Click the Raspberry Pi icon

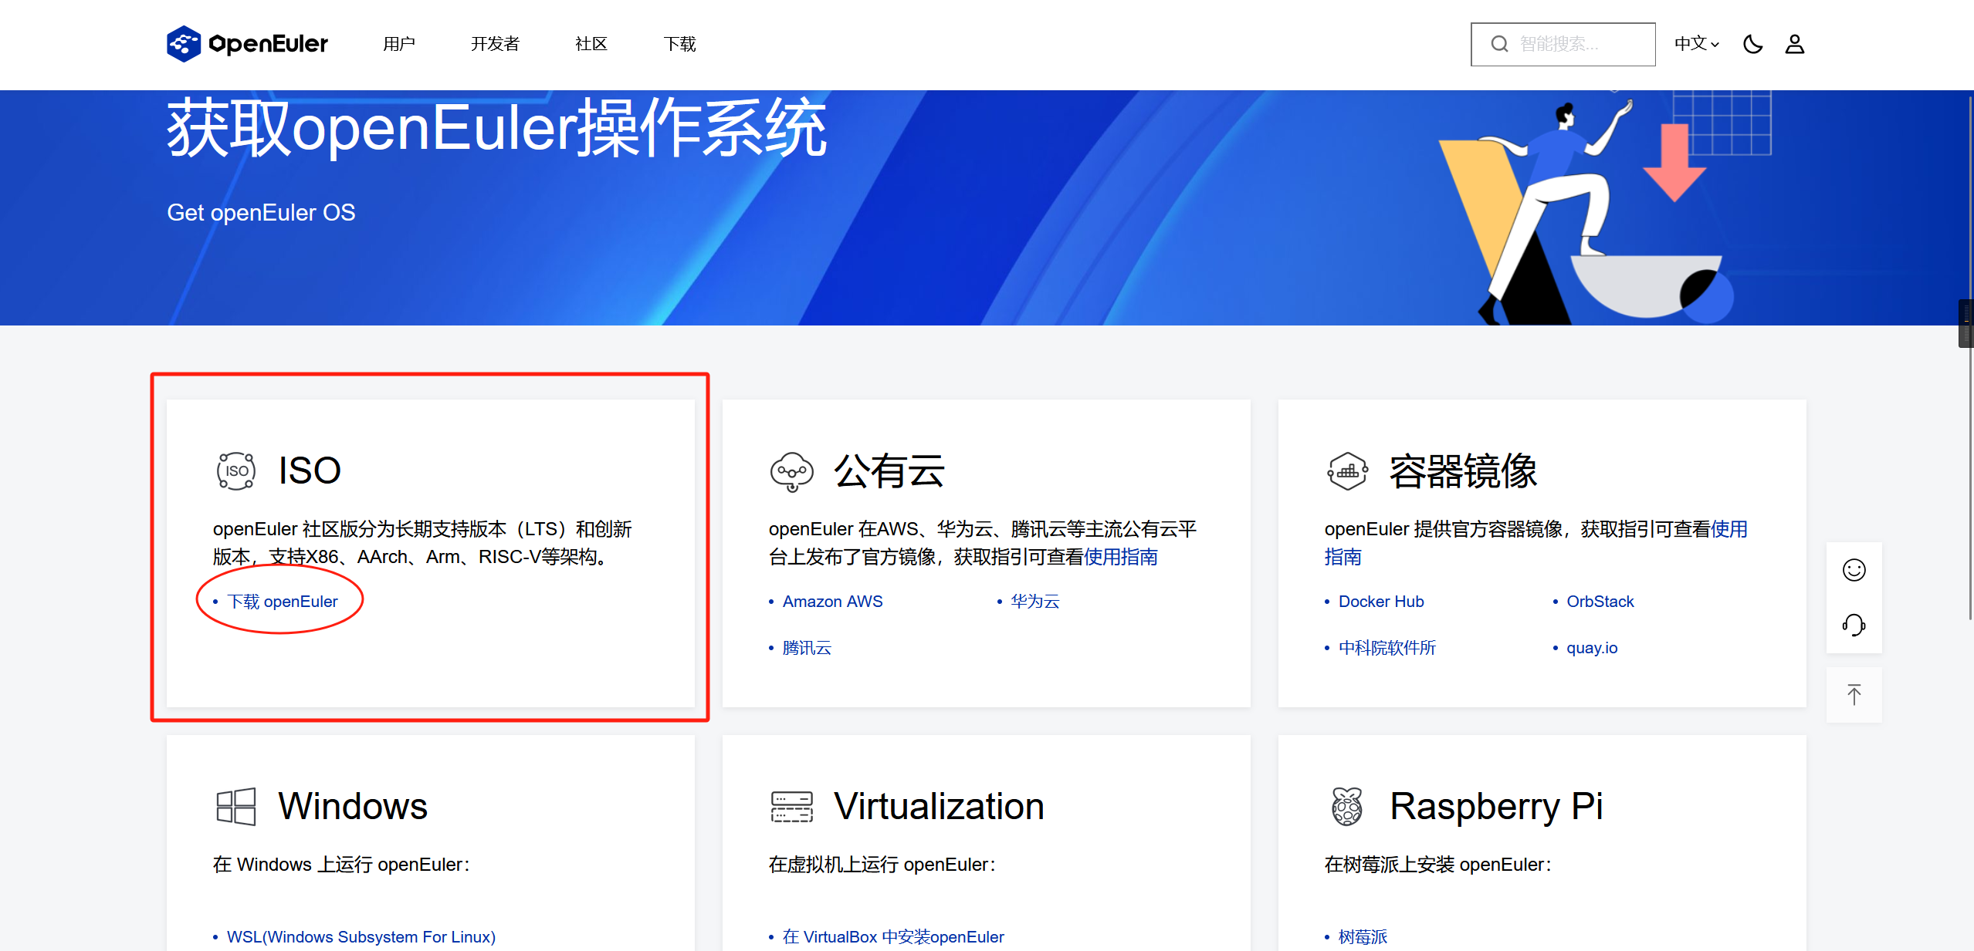[x=1347, y=807]
